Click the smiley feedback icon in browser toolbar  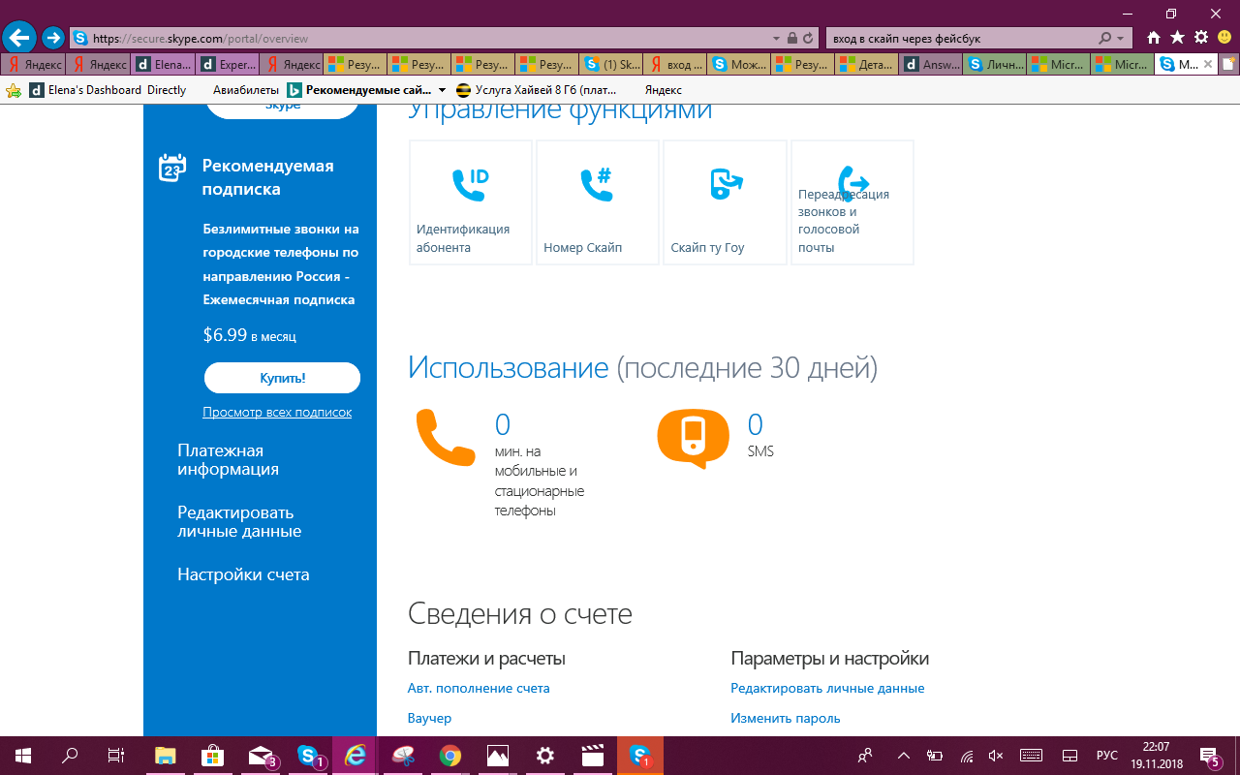click(1224, 38)
